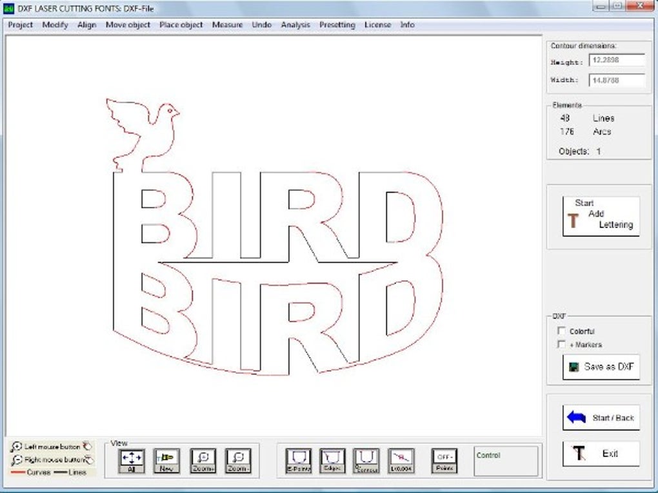Enable the + Markers checkbox
The height and width of the screenshot is (493, 658).
click(x=561, y=344)
